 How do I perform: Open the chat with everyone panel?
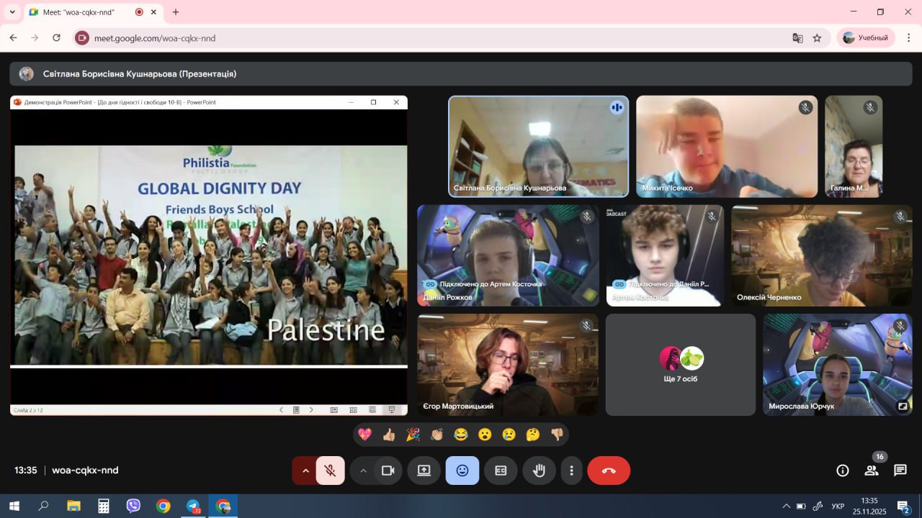click(900, 471)
